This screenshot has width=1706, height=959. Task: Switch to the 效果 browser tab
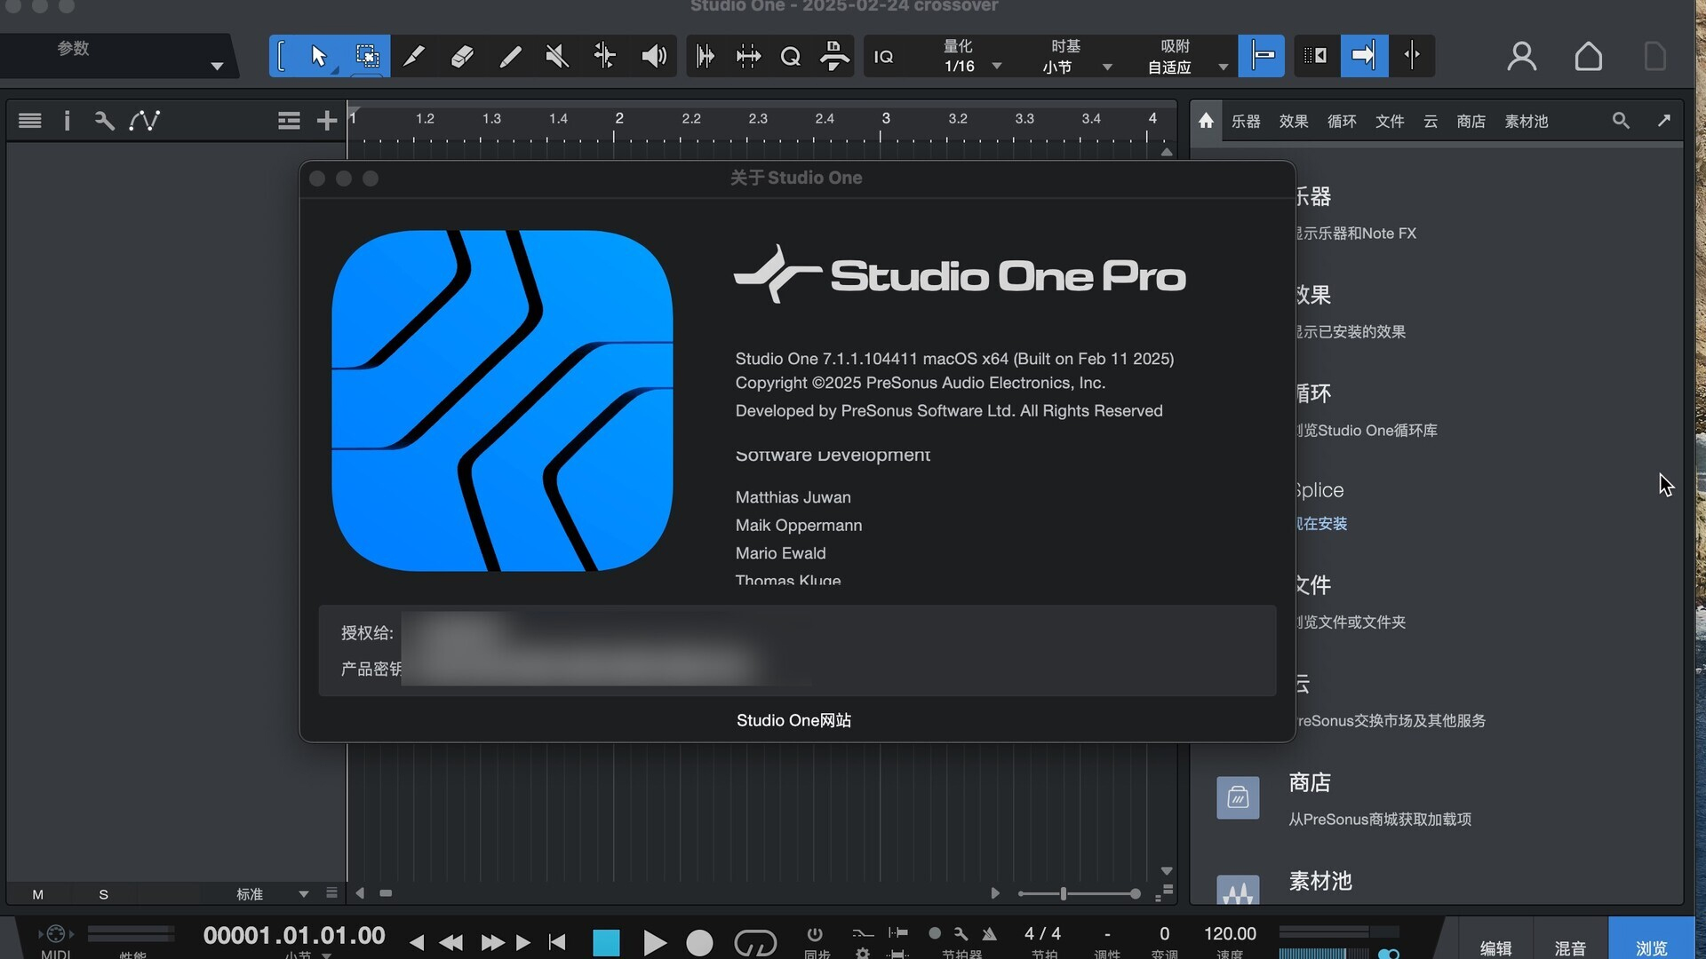pyautogui.click(x=1293, y=122)
